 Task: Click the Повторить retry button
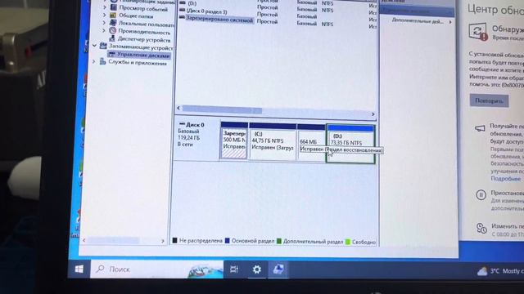tap(490, 100)
